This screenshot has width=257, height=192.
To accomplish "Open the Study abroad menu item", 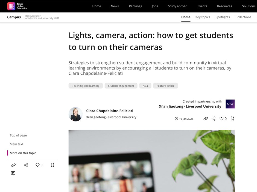I will (x=177, y=6).
